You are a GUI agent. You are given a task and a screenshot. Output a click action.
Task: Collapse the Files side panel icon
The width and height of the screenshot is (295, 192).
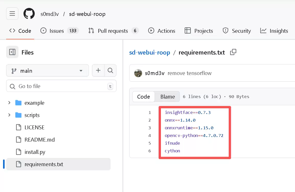pos(12,52)
